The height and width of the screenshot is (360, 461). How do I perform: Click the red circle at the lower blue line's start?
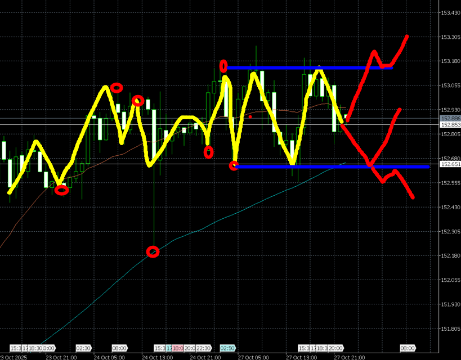click(x=234, y=165)
